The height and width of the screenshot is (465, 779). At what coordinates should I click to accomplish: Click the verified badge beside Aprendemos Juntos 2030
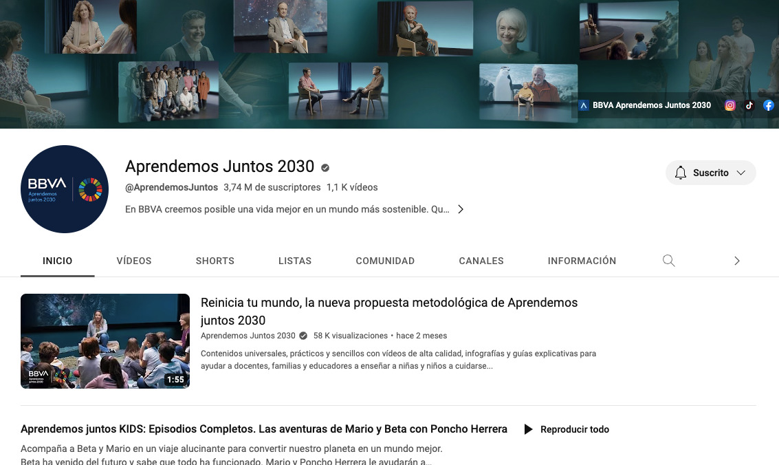tap(324, 167)
